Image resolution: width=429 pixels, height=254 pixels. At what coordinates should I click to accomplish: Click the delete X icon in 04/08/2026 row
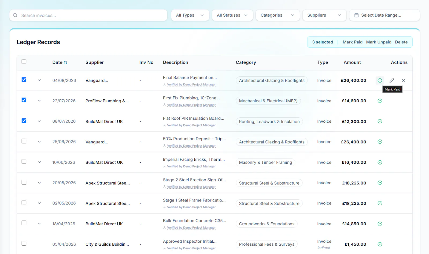coord(404,80)
